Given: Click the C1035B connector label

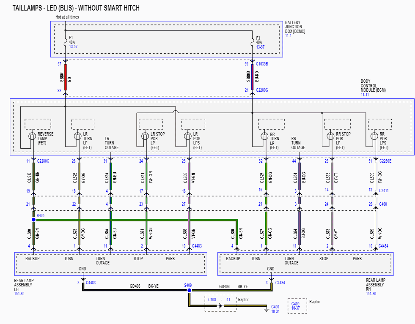Looking at the screenshot, I should [262, 64].
